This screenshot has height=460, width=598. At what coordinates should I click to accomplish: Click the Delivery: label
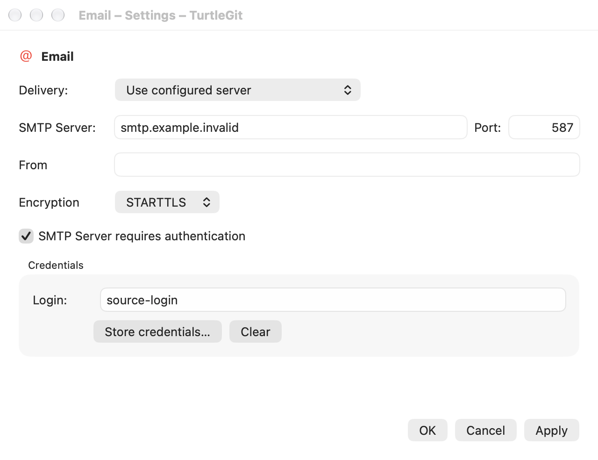43,90
